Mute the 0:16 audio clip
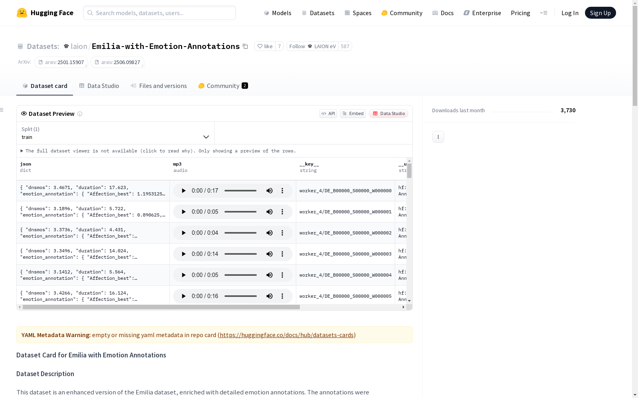This screenshot has height=398, width=638. coord(270,296)
